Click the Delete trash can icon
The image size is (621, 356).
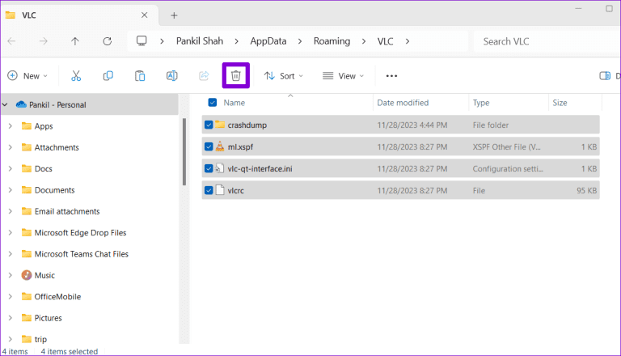pyautogui.click(x=235, y=75)
